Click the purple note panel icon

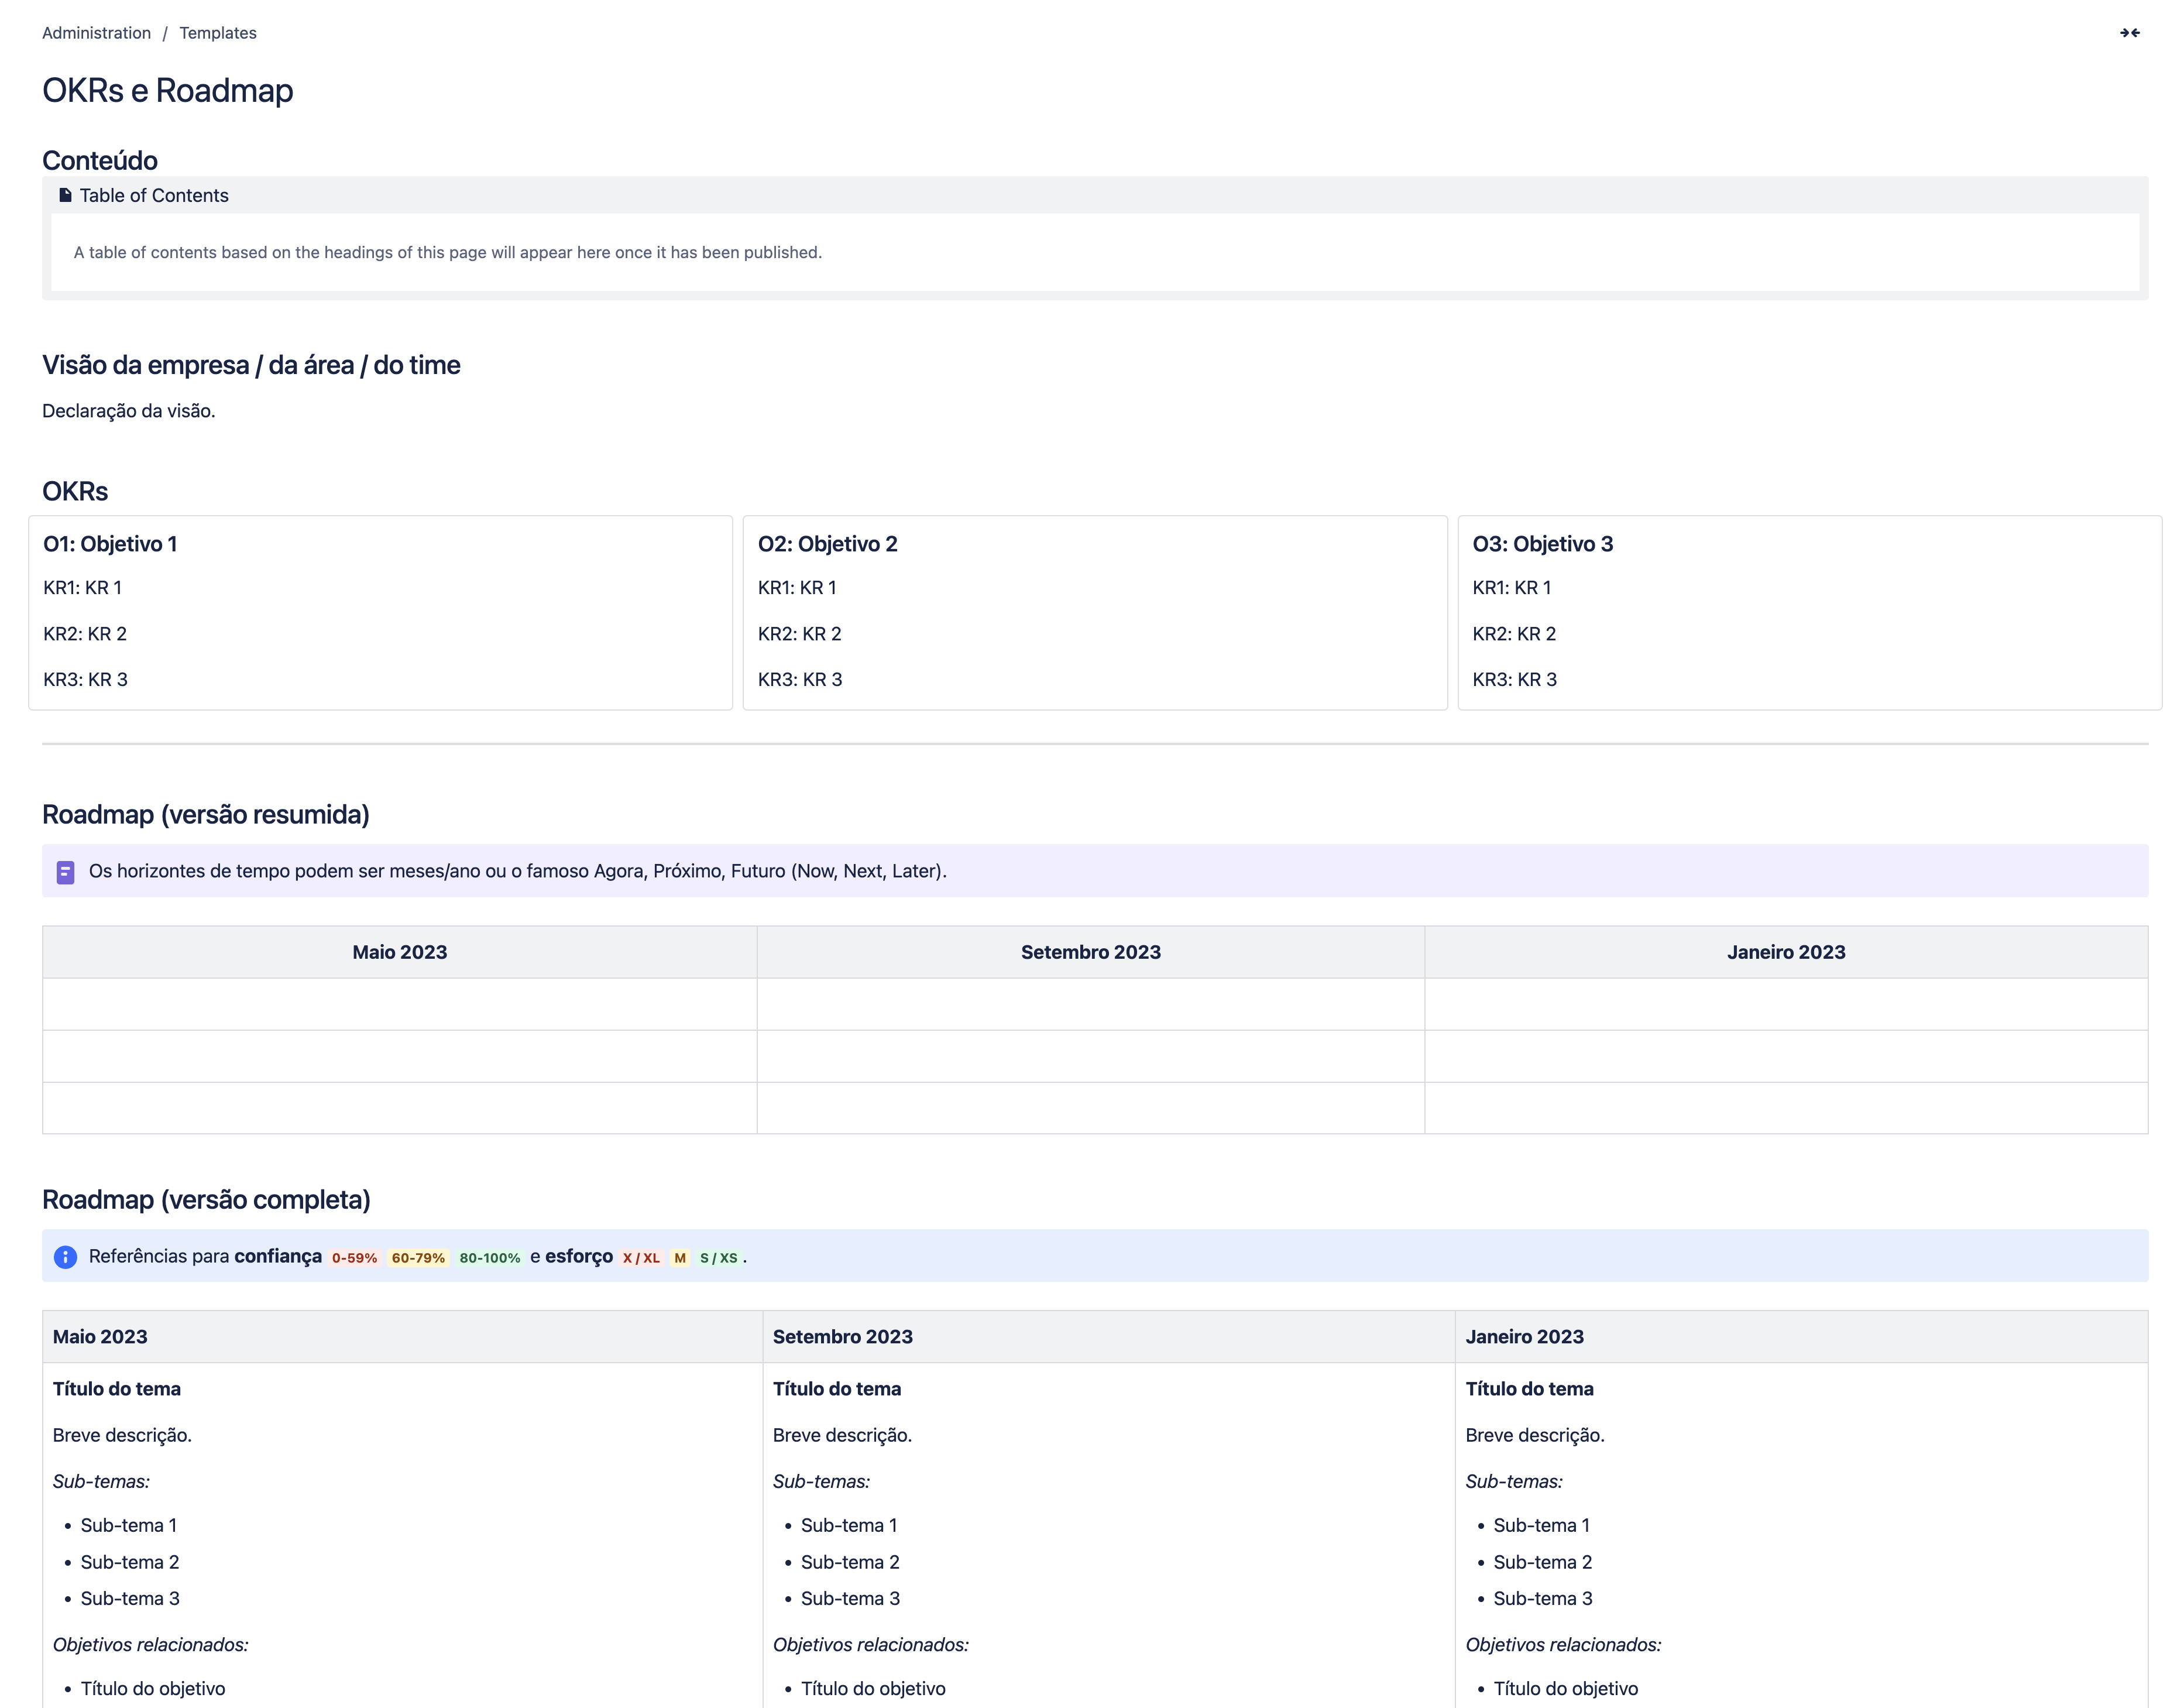65,872
